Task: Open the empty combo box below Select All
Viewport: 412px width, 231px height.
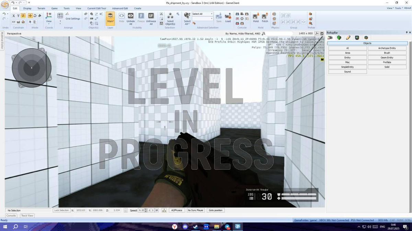Action: point(203,19)
